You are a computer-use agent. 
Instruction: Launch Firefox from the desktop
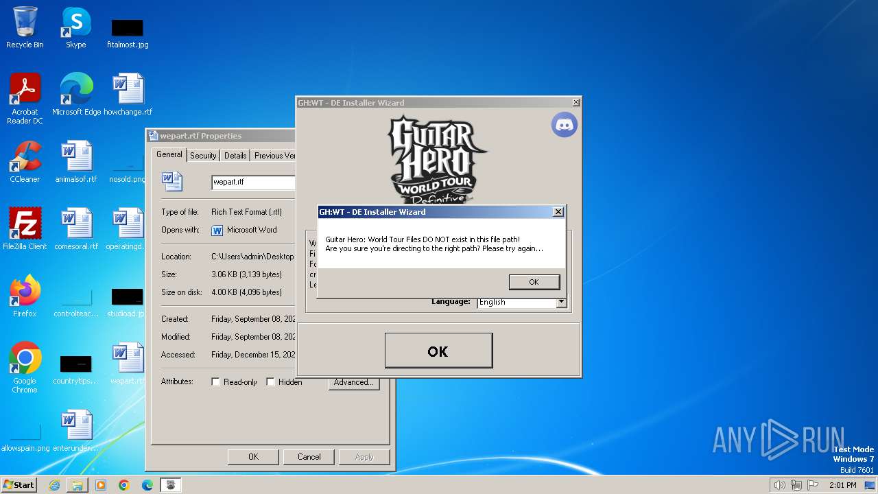(25, 296)
